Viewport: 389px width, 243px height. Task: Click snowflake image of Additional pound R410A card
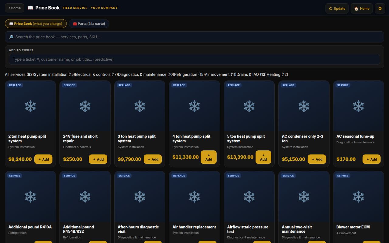click(30, 197)
